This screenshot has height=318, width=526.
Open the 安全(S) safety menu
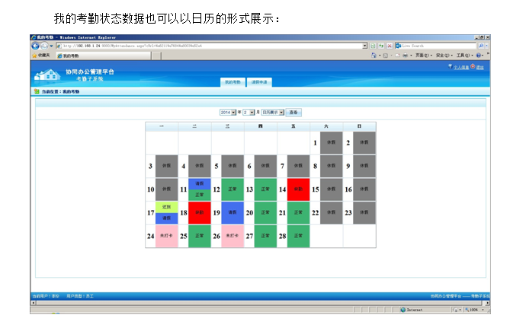point(444,56)
